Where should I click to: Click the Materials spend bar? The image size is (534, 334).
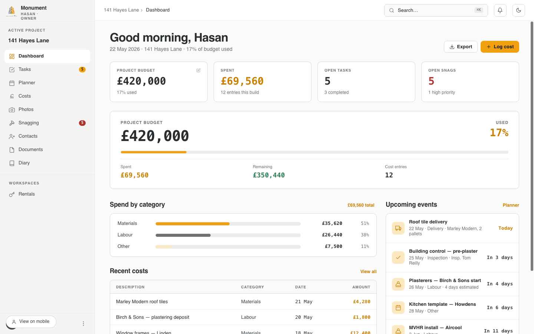228,224
